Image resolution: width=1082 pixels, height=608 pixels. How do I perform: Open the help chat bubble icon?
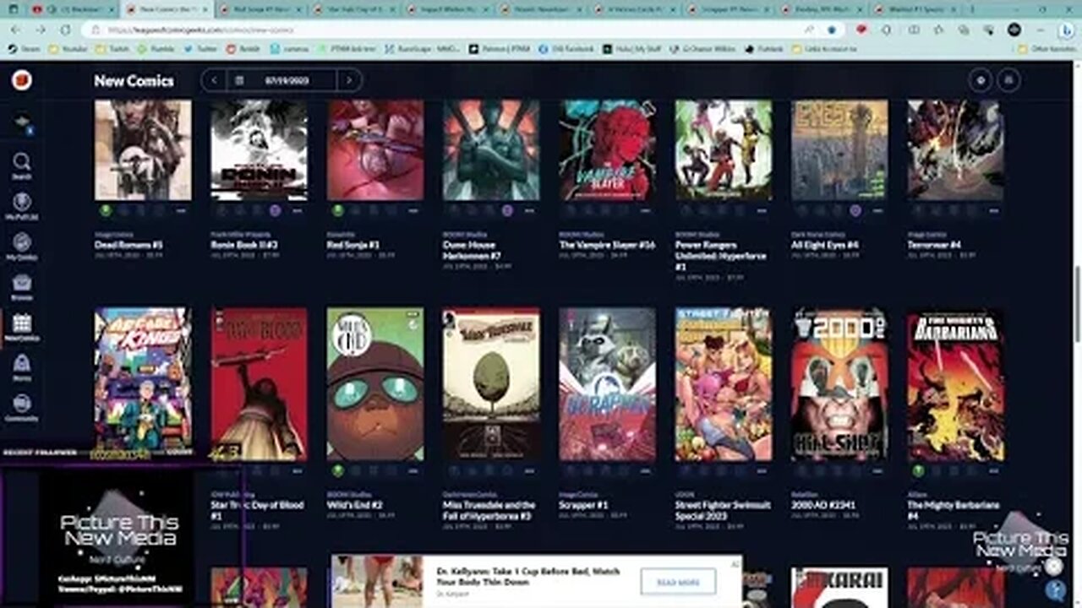(x=1054, y=591)
